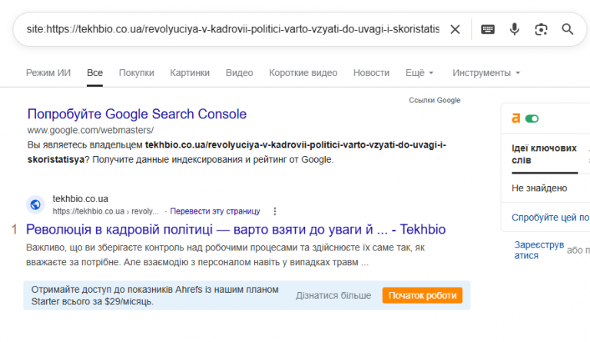Open search by image camera icon
The image size is (590, 342).
(x=541, y=29)
